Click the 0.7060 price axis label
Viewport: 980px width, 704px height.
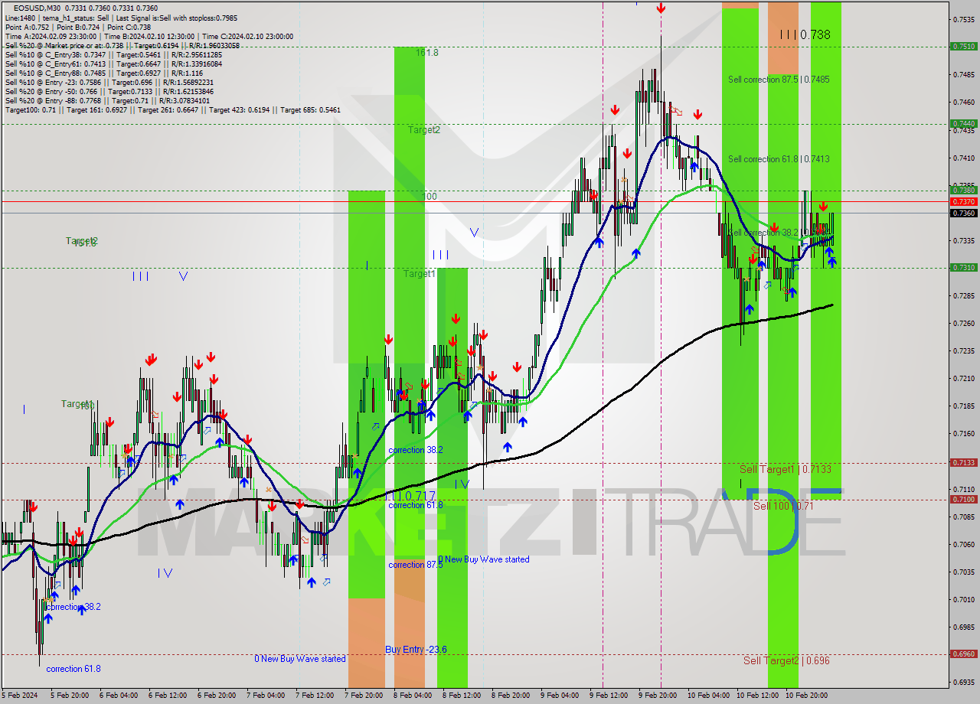[962, 544]
